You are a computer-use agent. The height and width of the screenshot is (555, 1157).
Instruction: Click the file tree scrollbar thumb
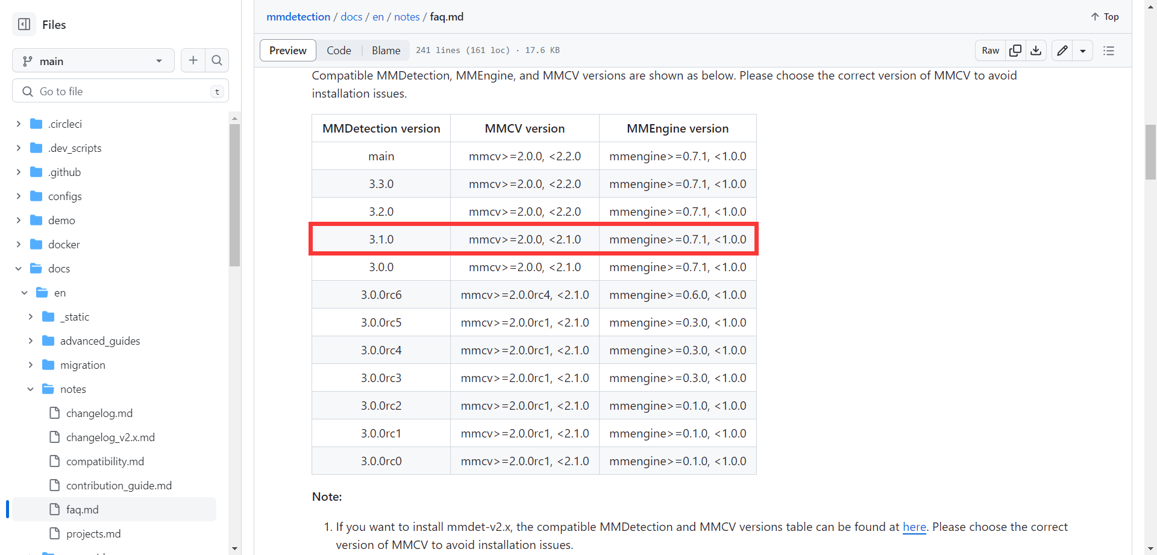(x=235, y=195)
